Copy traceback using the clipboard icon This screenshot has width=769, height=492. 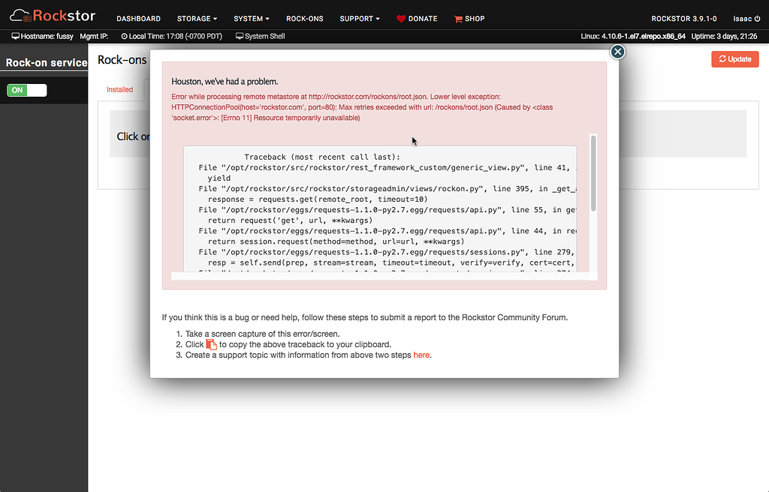click(x=210, y=344)
